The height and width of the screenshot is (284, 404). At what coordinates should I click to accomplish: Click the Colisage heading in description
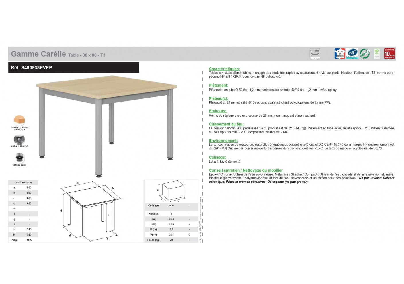pyautogui.click(x=217, y=157)
